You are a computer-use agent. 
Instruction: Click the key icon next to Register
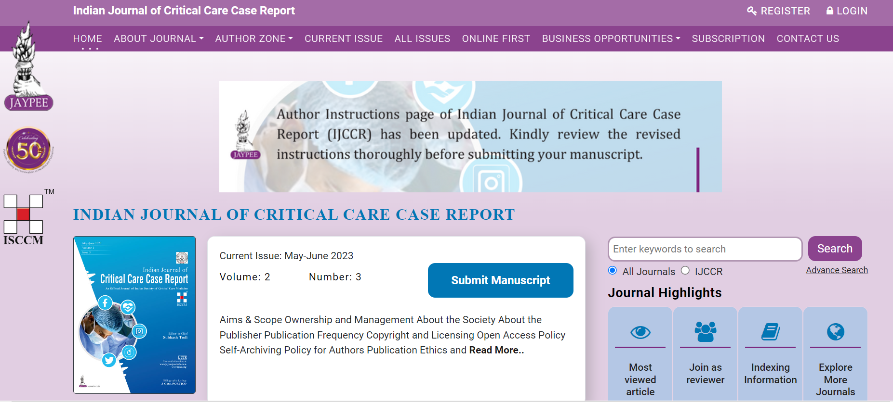coord(752,11)
